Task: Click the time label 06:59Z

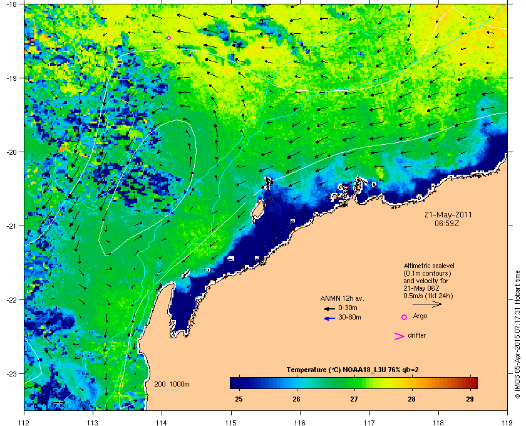Action: pyautogui.click(x=447, y=223)
